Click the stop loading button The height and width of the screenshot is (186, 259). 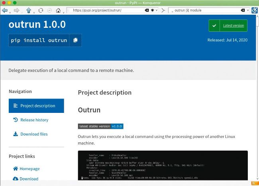click(x=49, y=10)
